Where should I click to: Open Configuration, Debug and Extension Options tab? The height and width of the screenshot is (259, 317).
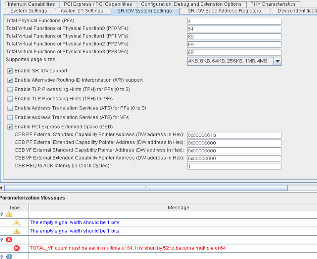[x=191, y=4]
